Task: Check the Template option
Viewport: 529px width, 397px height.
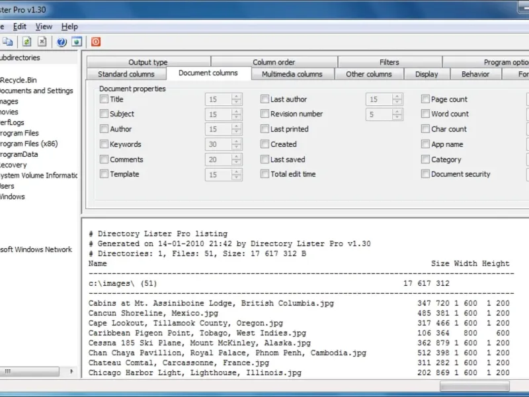Action: [104, 174]
